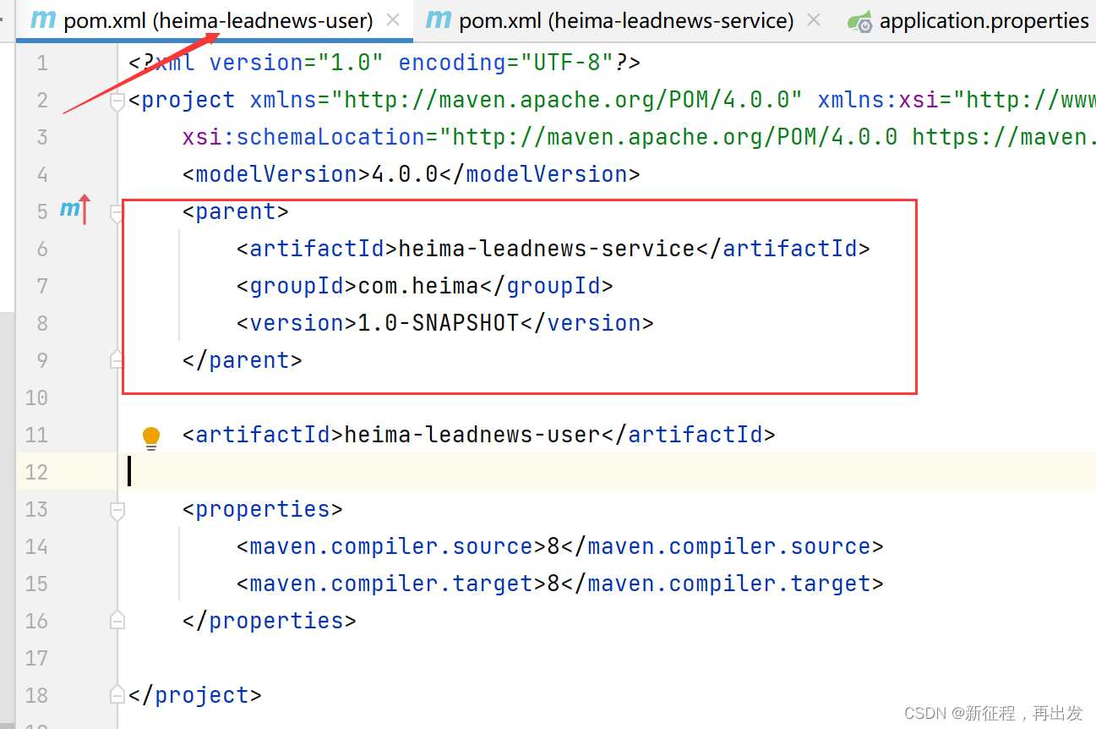Click the heima-leadnews-service artifactId text
This screenshot has height=729, width=1096.
[x=547, y=249]
